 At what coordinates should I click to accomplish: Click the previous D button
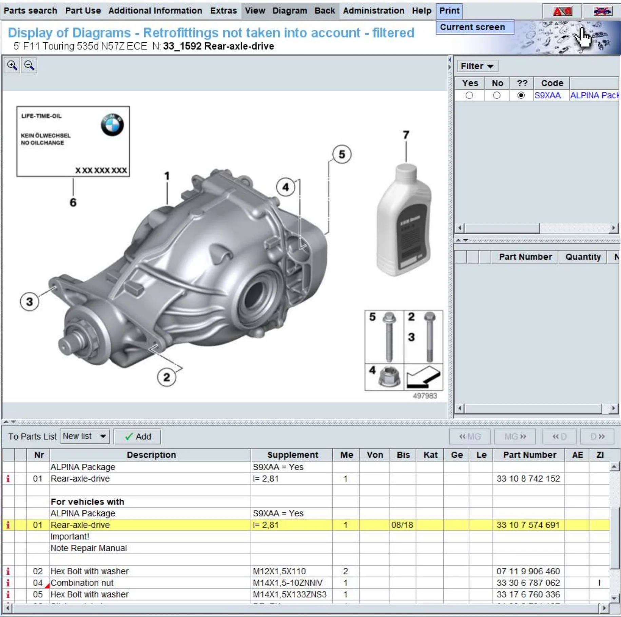coord(559,437)
